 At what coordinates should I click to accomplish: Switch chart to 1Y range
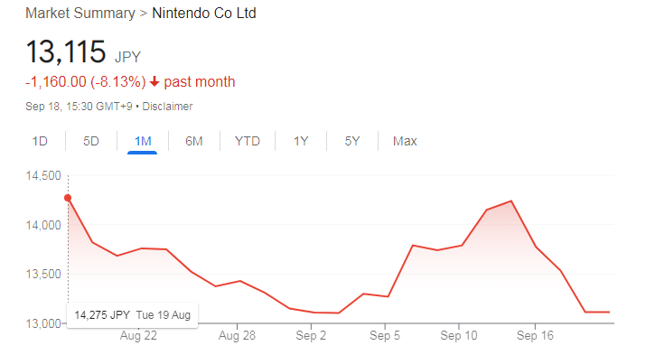(x=301, y=141)
